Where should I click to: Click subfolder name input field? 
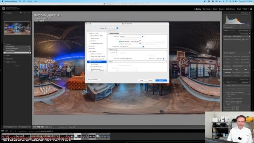point(148,41)
